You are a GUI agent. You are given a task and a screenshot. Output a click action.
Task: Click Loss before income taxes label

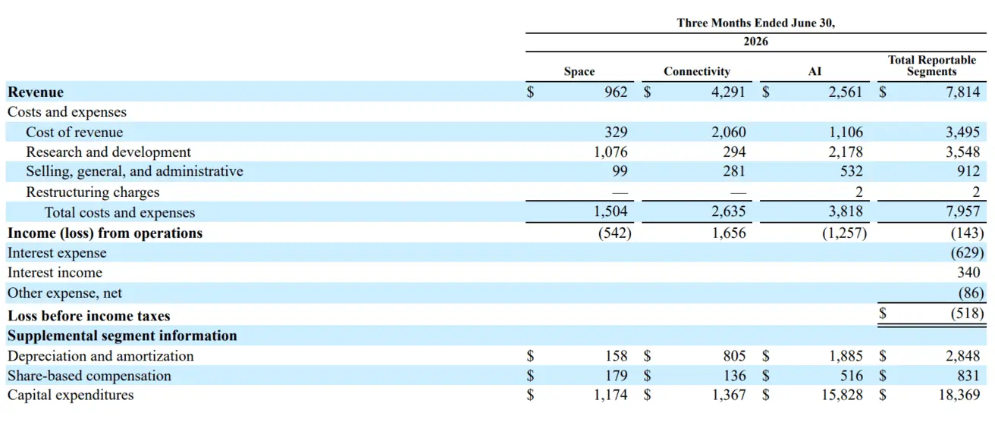coord(89,316)
